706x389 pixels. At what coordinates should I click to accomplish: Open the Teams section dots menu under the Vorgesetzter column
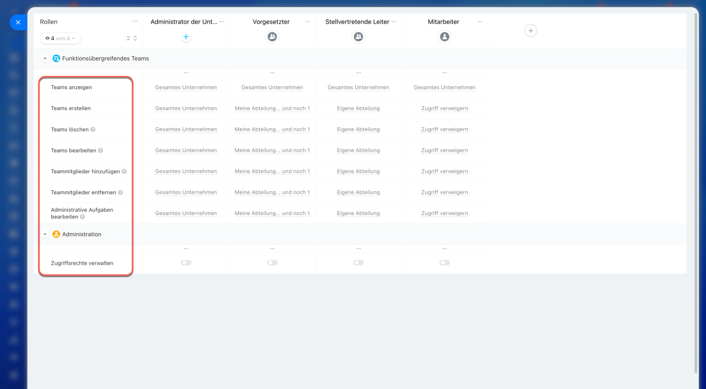pos(272,73)
